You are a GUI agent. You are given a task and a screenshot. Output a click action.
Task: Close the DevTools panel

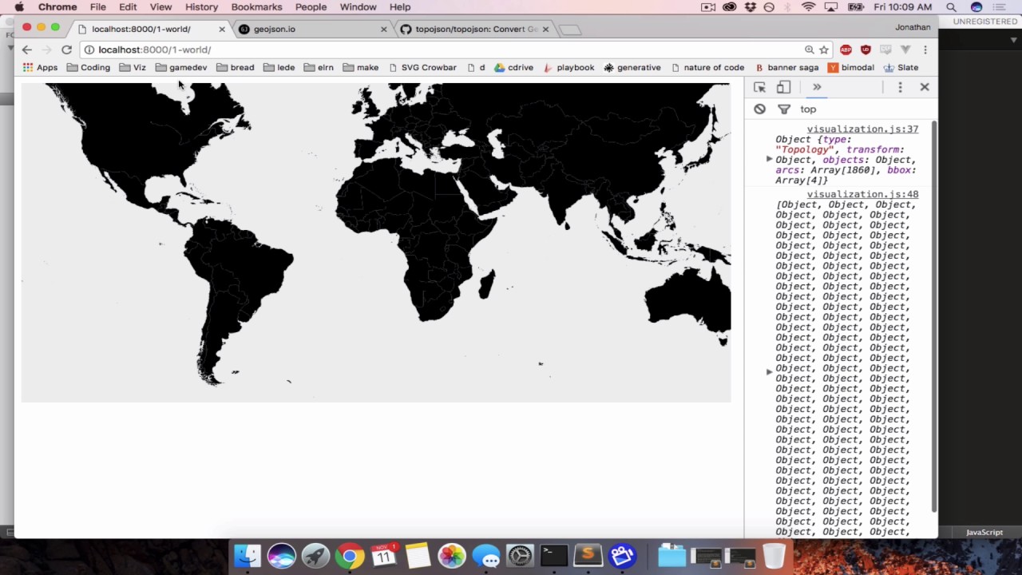click(x=925, y=87)
